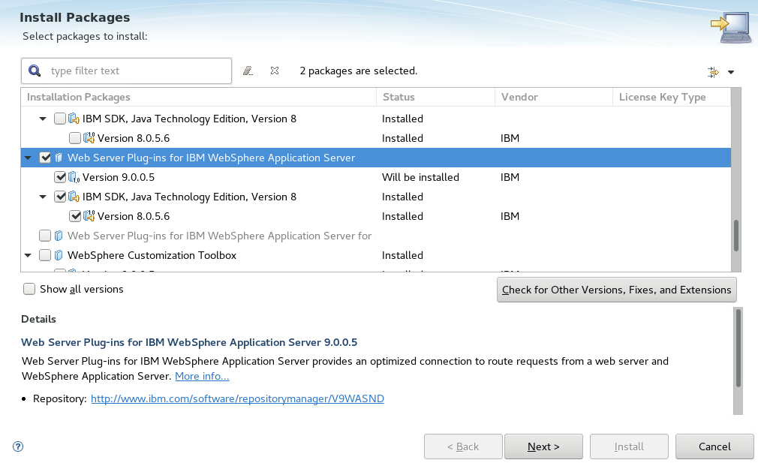Viewport: 758px width, 472px height.
Task: Click the Vendor column header
Action: tap(554, 97)
